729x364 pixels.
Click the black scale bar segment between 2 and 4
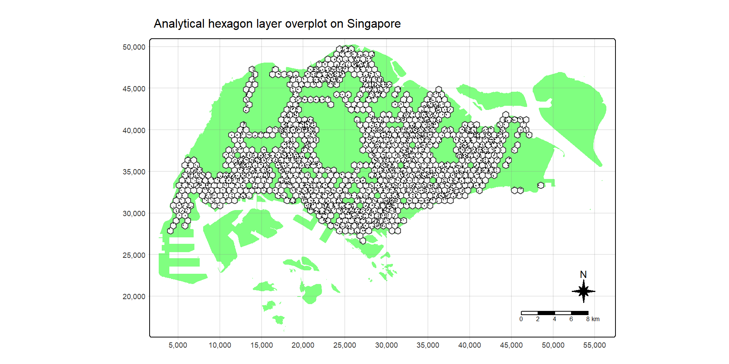546,313
